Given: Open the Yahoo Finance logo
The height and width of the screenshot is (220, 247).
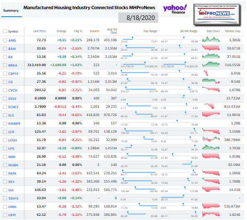Looking at the screenshot, I should coord(175,10).
